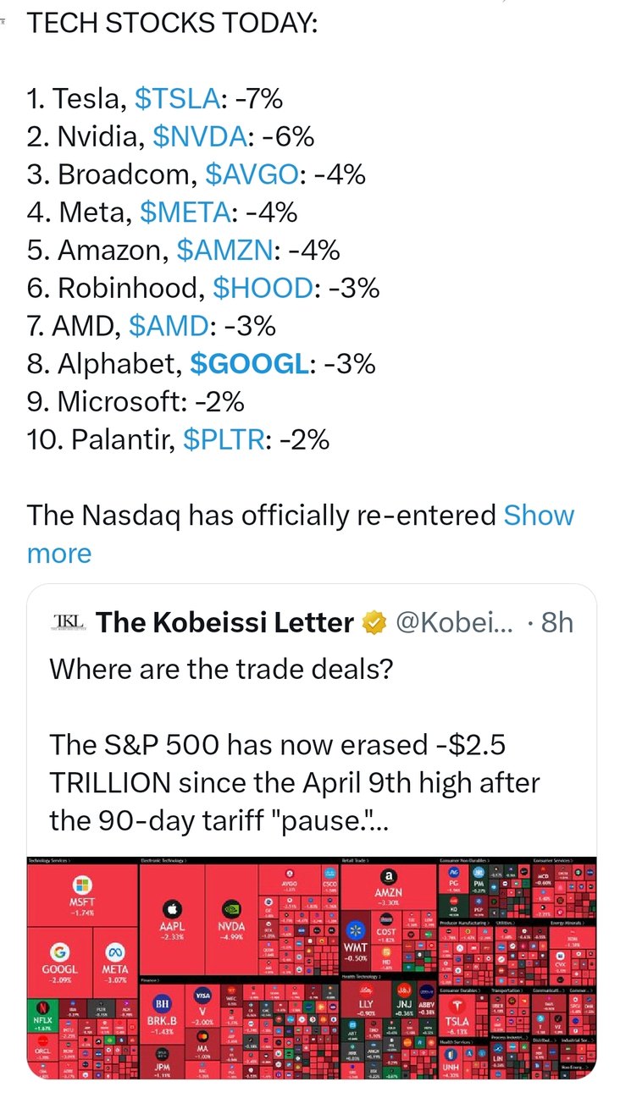Open the 8h timestamp of quoted post
Viewport: 620px width, 1098px height.
[556, 623]
